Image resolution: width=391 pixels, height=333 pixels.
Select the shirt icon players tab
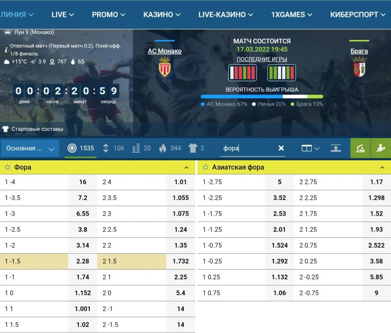tap(196, 148)
